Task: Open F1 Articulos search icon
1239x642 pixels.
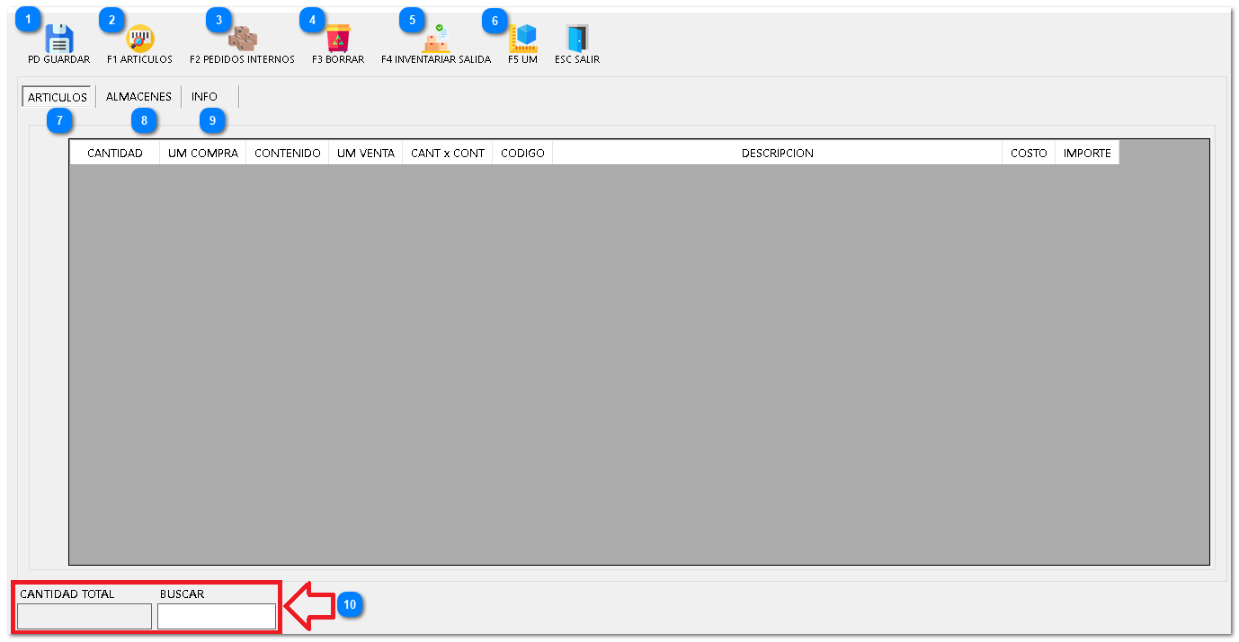Action: (139, 39)
